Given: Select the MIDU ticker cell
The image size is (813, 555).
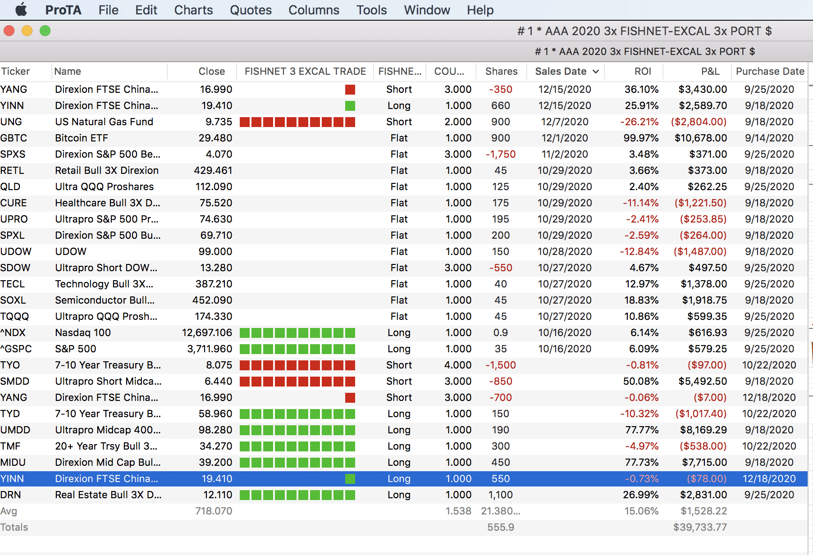Looking at the screenshot, I should (13, 462).
